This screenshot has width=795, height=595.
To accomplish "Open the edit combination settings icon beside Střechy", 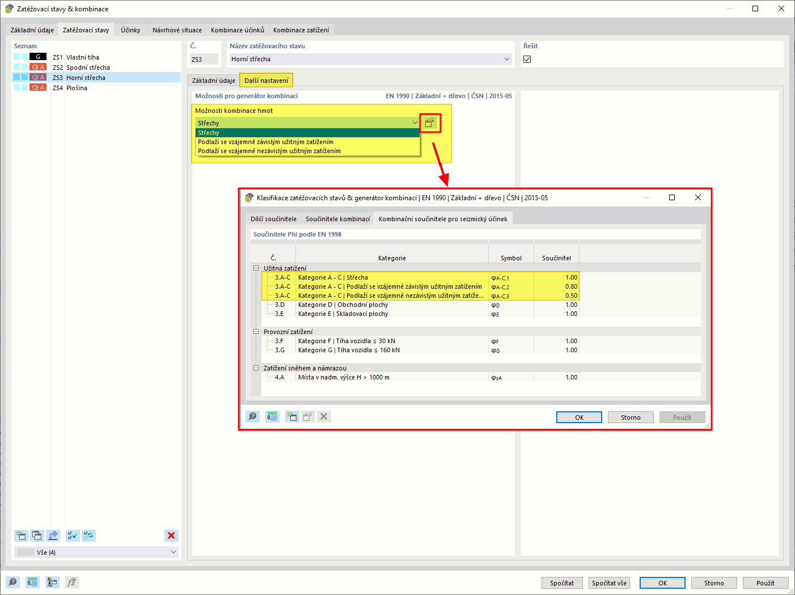I will (429, 123).
